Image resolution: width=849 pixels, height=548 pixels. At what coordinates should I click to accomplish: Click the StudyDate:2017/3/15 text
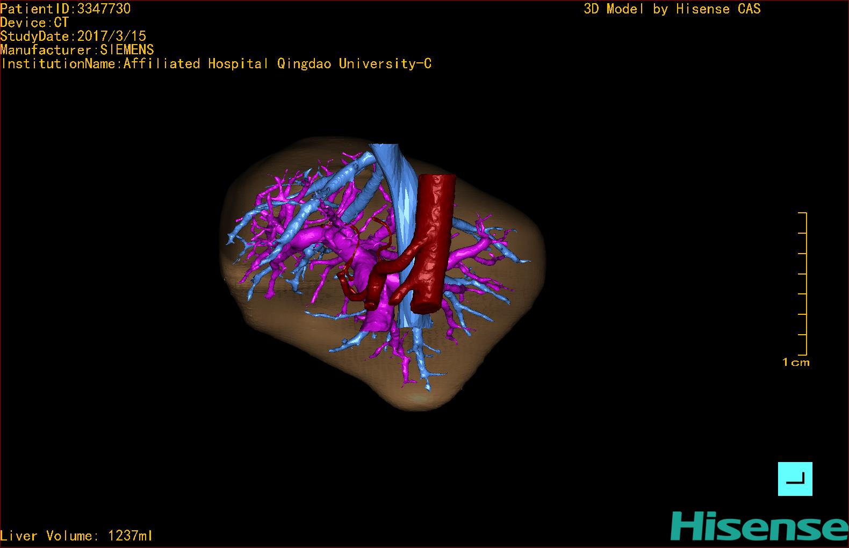[x=73, y=36]
